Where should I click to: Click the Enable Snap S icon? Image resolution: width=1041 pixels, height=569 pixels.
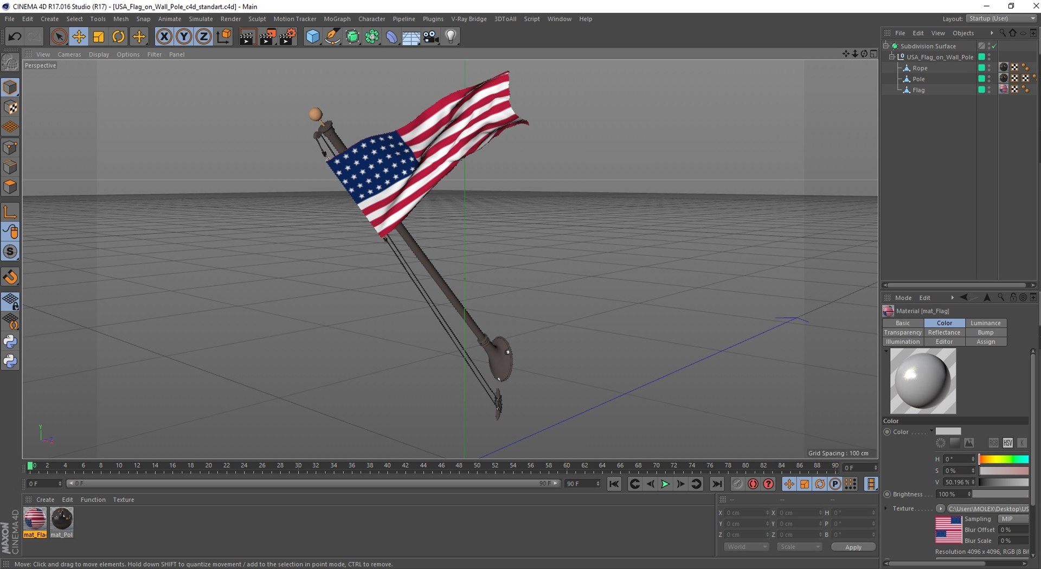tap(10, 252)
